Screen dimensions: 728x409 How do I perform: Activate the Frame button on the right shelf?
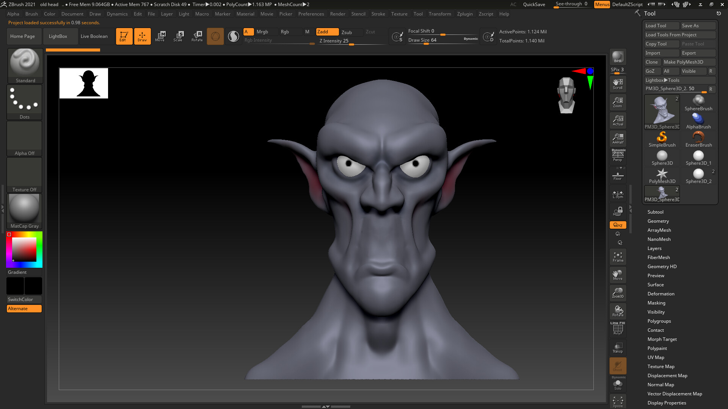pos(618,257)
